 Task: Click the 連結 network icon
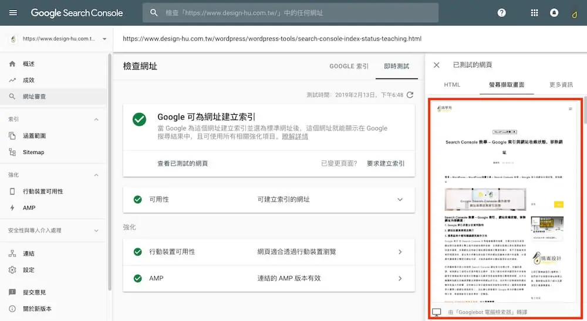click(x=12, y=254)
